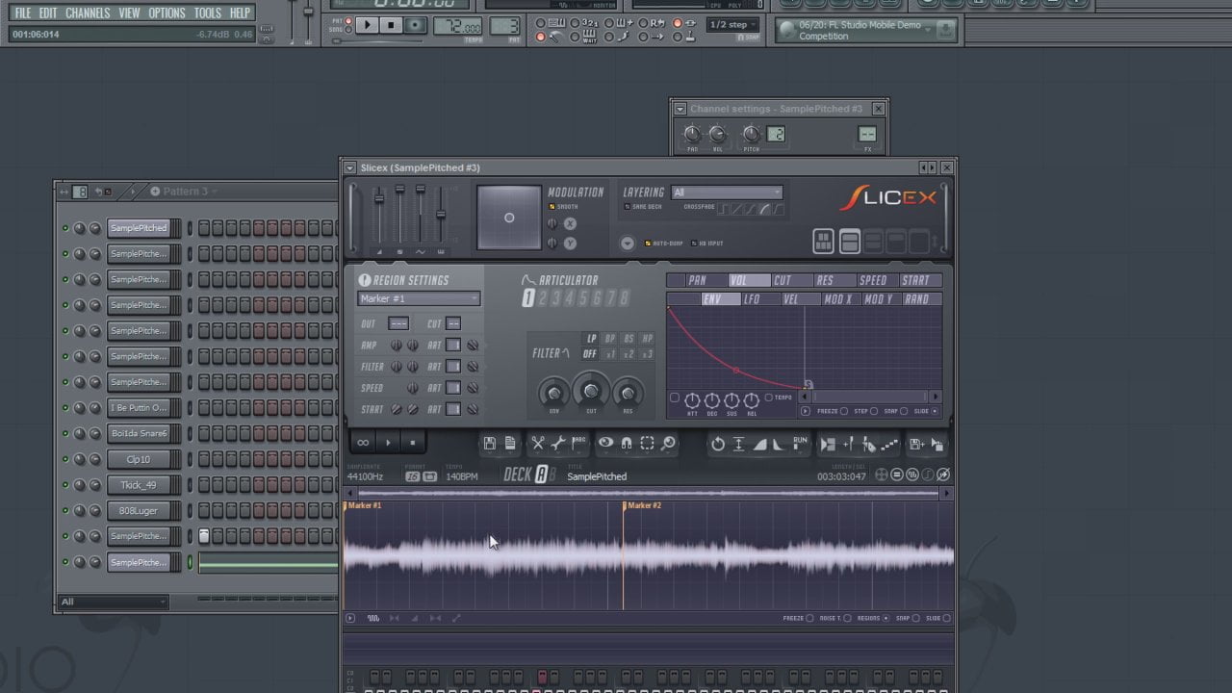Click the main transport record button
This screenshot has width=1232, height=693.
pyautogui.click(x=414, y=25)
